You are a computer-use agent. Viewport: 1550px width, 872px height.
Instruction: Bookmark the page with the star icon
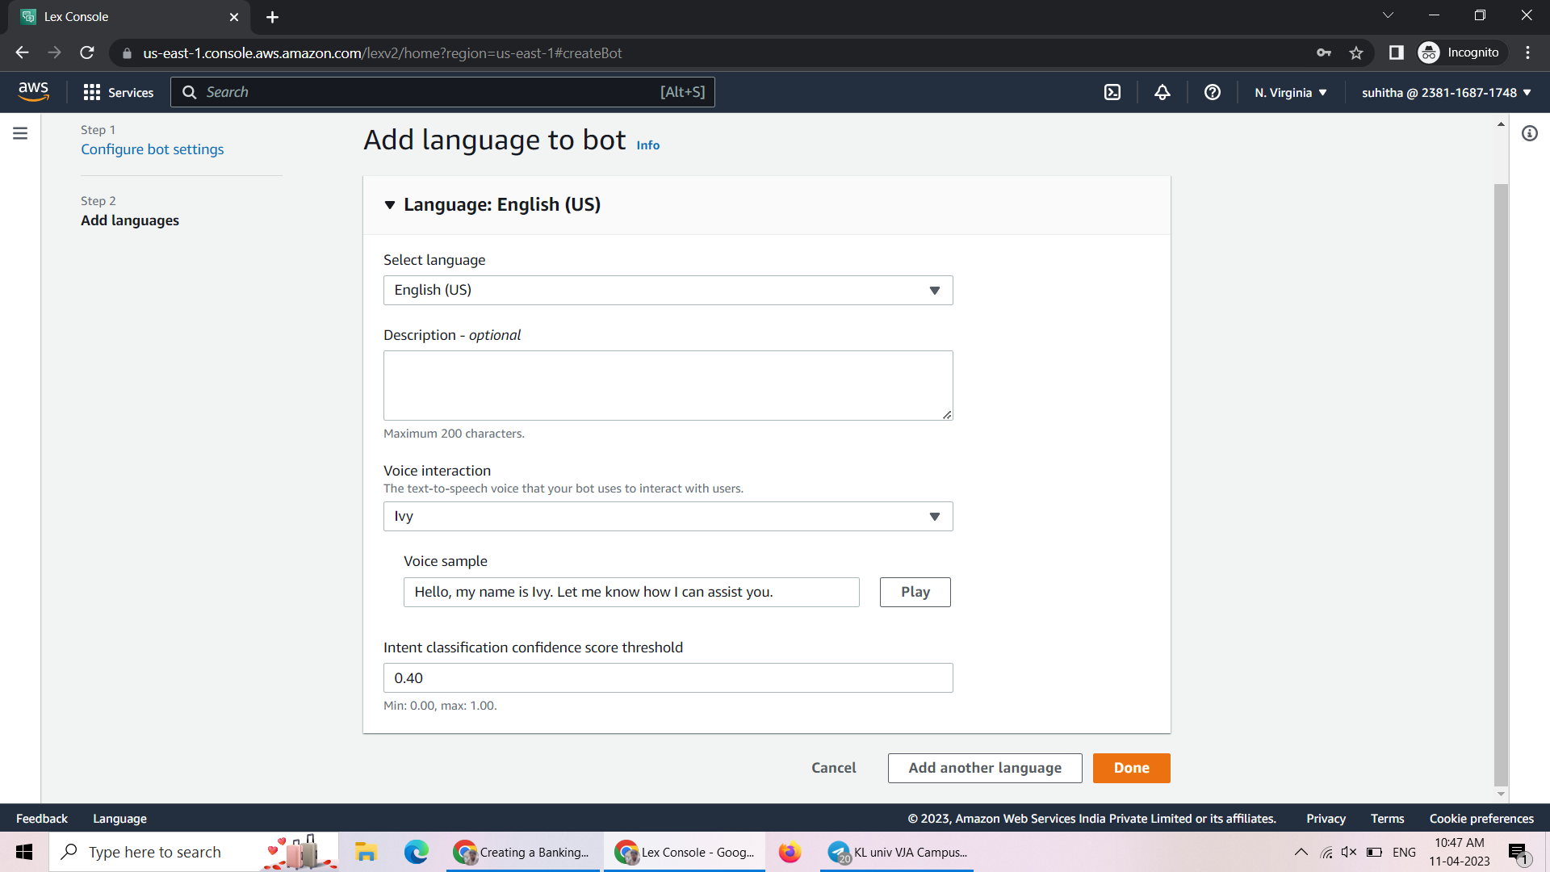point(1356,52)
